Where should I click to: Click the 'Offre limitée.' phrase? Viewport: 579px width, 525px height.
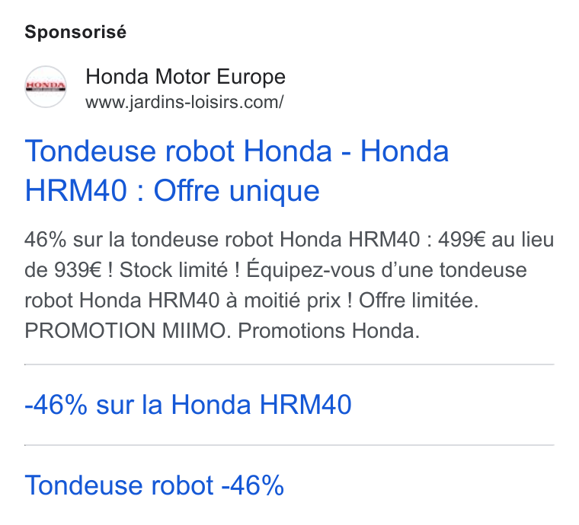tap(419, 300)
